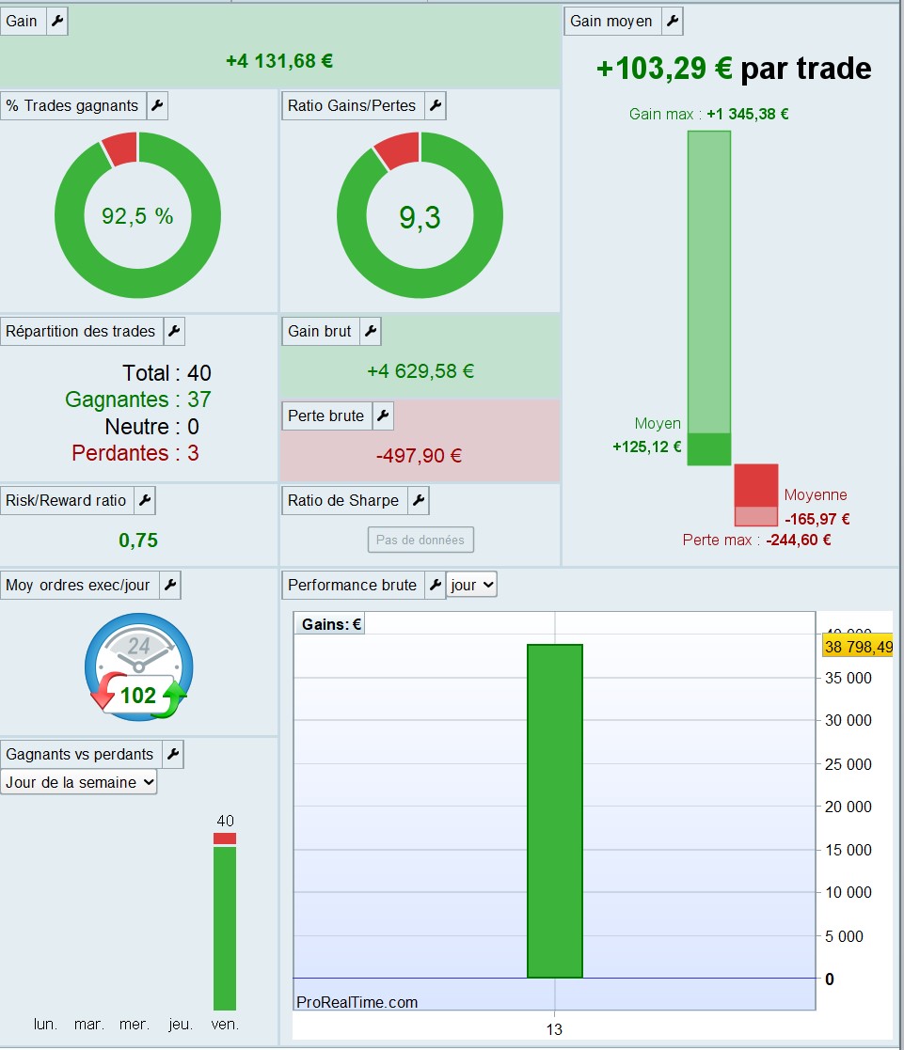Click the Moyenne -165,97 € value
The width and height of the screenshot is (904, 1050).
pos(817,519)
